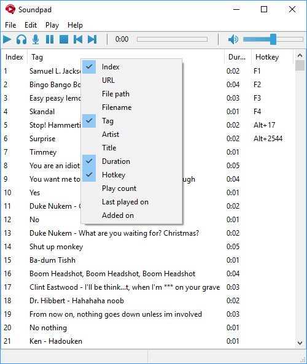The height and width of the screenshot is (364, 307).
Task: Skip to the previous sound
Action: (x=78, y=39)
